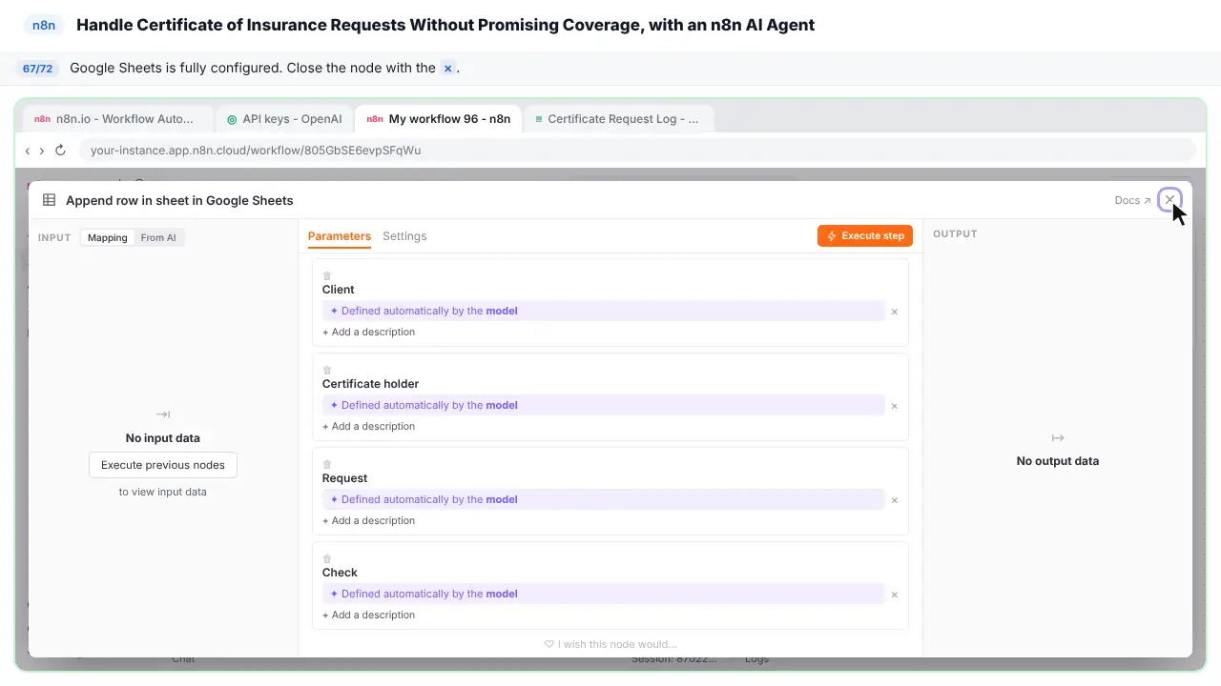Clear the Request field's model override
Viewport: 1221px width, 686px height.
(895, 500)
